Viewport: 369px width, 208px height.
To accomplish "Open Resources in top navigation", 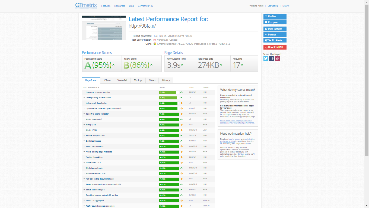I will pyautogui.click(x=120, y=6).
